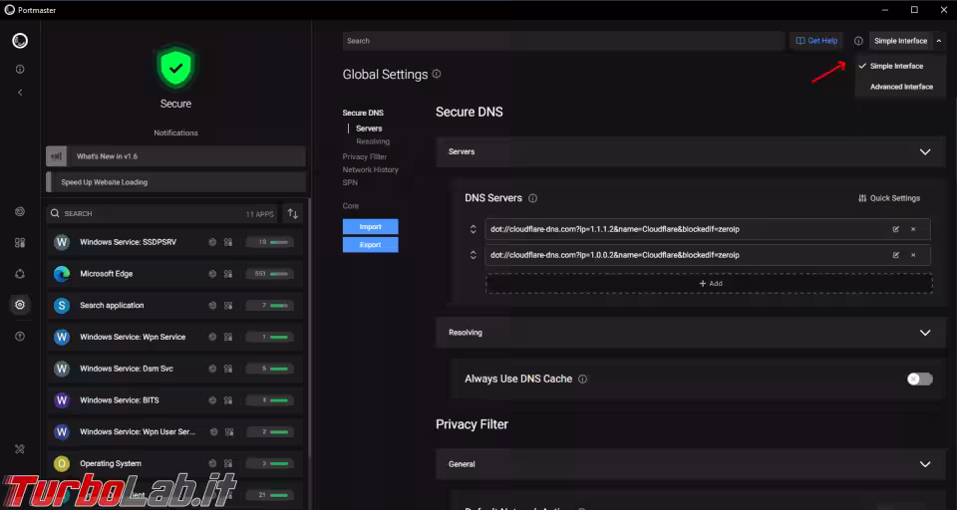Open the support icon below the gear
This screenshot has width=957, height=510.
20,336
